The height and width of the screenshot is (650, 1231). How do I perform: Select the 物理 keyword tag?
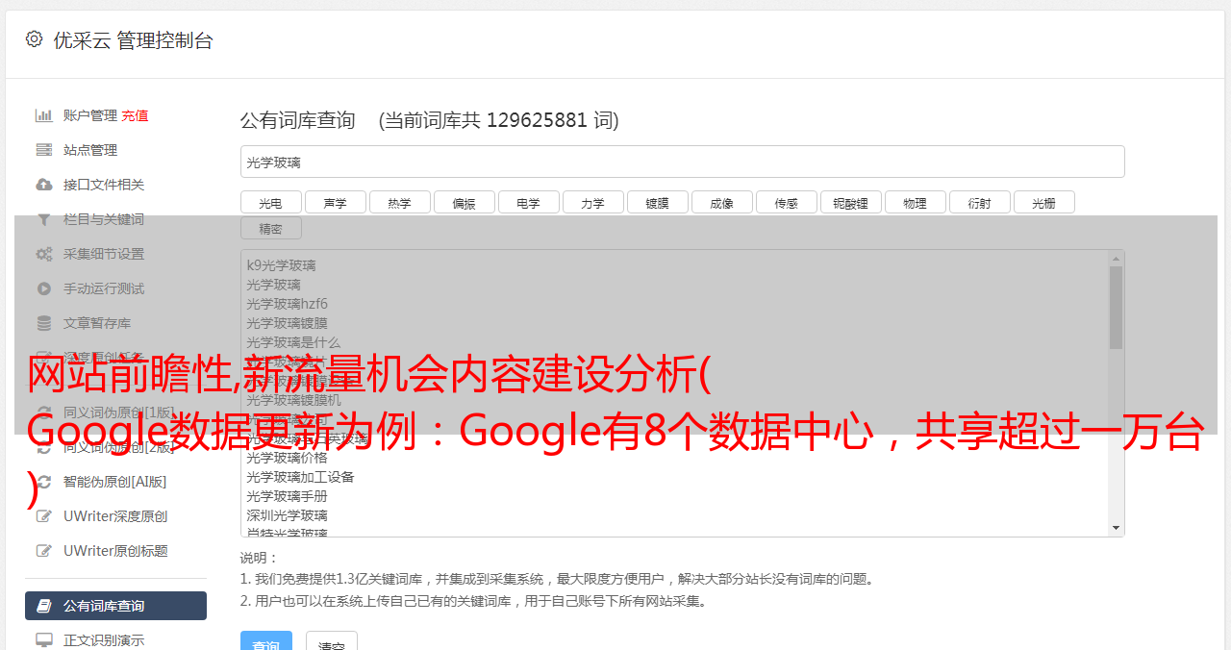point(915,202)
